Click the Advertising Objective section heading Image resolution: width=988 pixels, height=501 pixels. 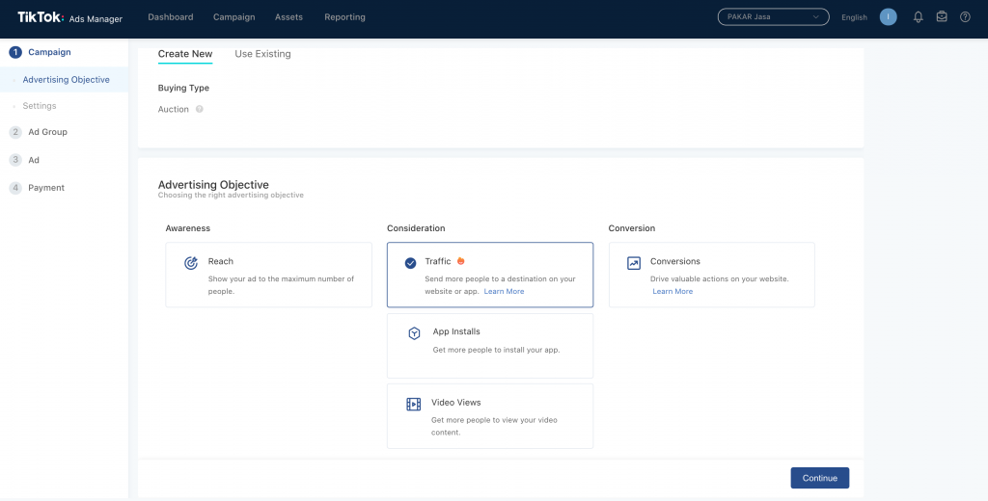tap(213, 184)
